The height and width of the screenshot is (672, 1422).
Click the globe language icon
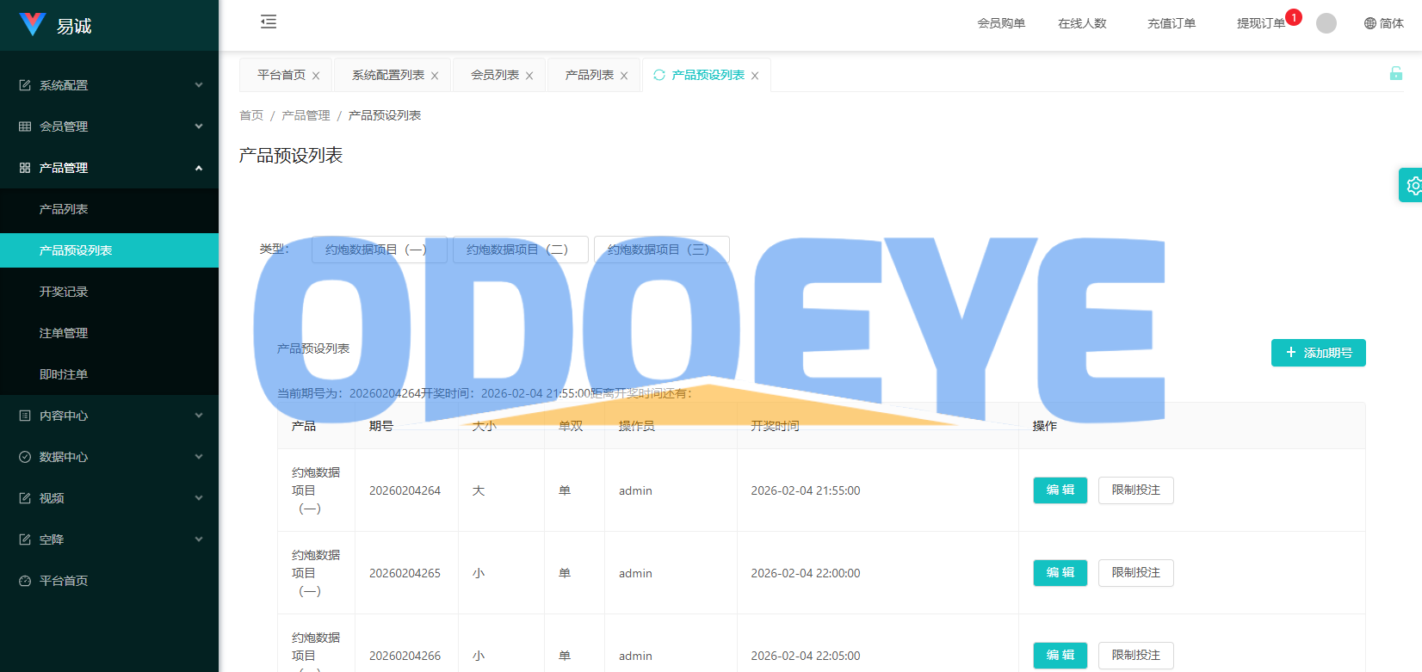click(1370, 23)
